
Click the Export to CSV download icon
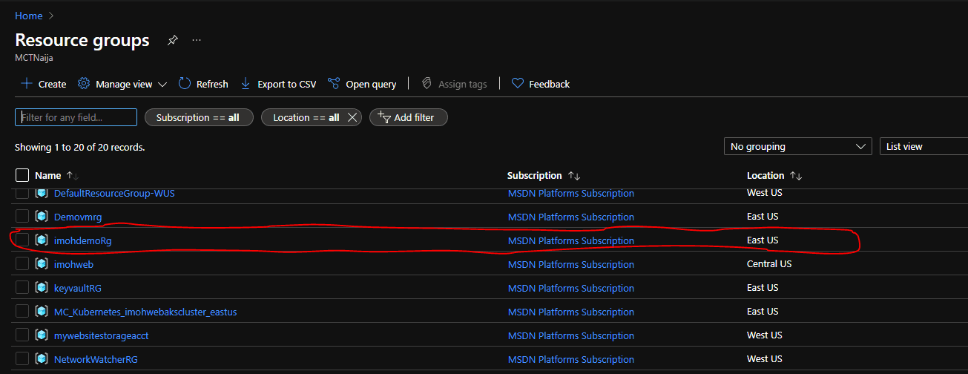pos(246,84)
